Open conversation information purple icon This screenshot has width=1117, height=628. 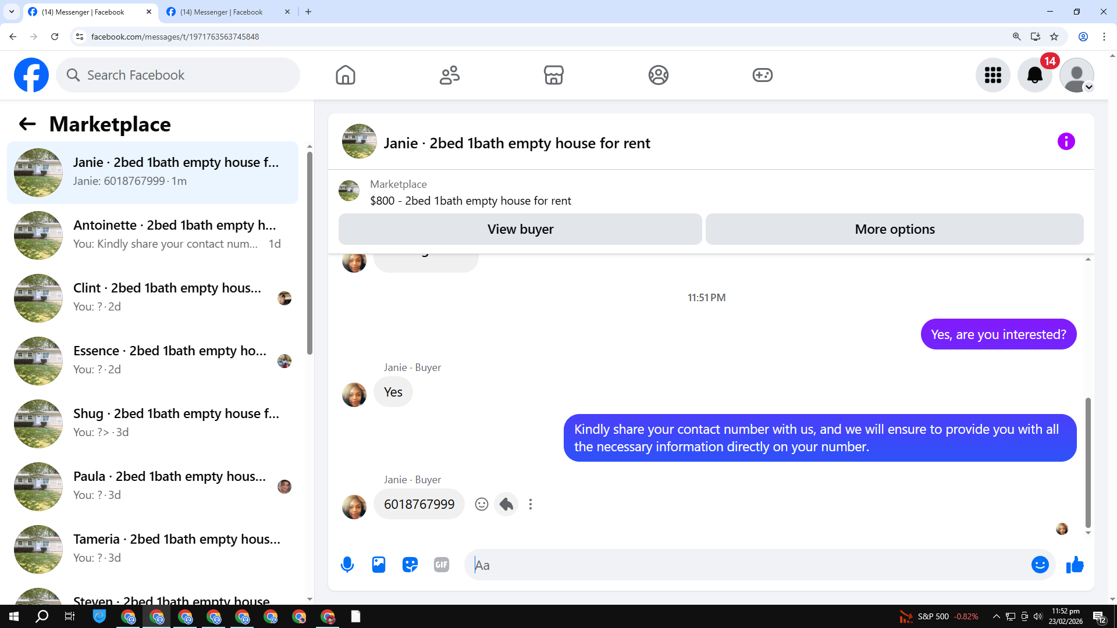click(1066, 141)
